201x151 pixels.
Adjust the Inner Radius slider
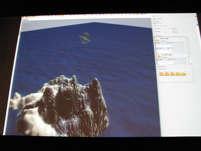[166, 29]
